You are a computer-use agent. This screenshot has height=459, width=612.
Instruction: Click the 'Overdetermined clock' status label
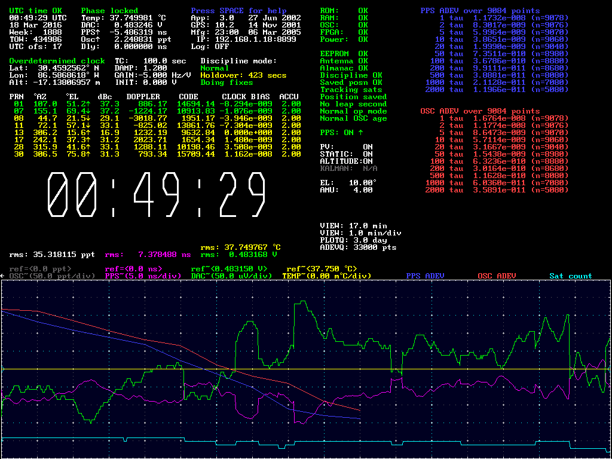point(57,61)
